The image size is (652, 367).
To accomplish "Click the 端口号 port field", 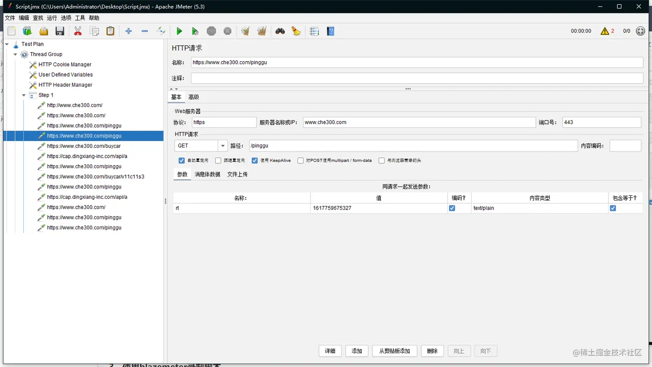I will (x=602, y=122).
